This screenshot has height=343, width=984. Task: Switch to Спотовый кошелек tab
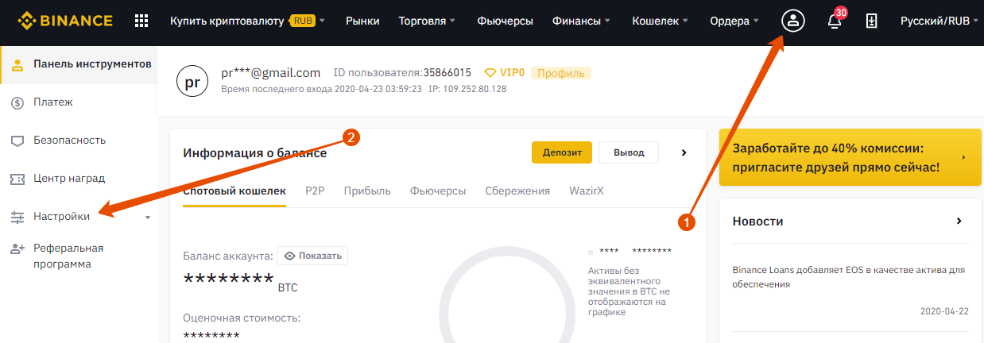click(234, 191)
